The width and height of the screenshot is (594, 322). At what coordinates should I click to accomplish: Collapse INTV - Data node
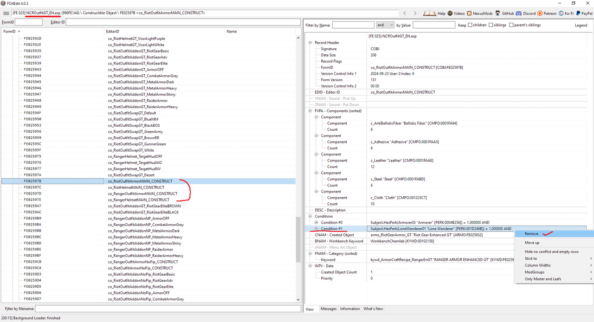pos(310,266)
